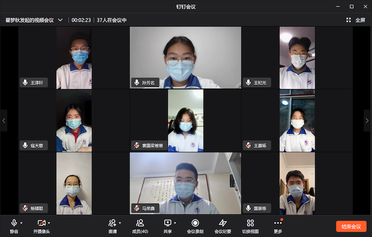This screenshot has height=237, width=372.
Task: Expand the meeting title dropdown chevron
Action: [x=60, y=20]
